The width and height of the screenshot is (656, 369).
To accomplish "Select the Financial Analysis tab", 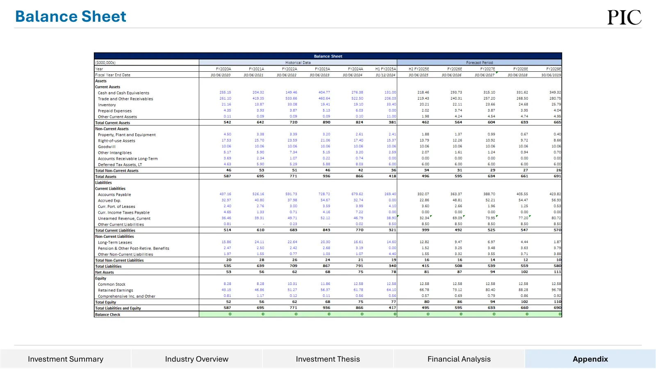I will tap(459, 359).
